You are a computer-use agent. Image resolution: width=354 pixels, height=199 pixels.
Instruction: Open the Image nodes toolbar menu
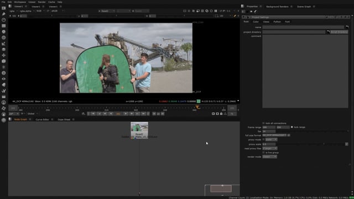click(4, 8)
